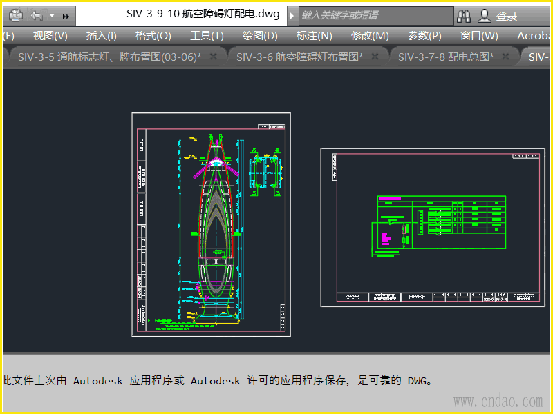This screenshot has height=414, width=553.
Task: Open the 标注(N) menu
Action: tap(314, 36)
